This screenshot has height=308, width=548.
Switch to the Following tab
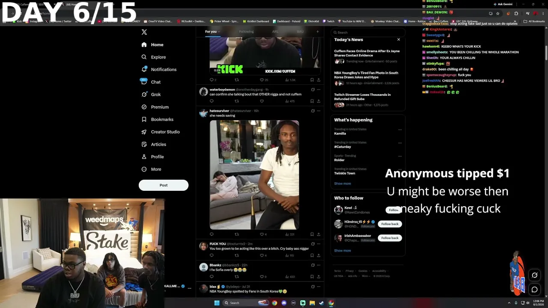(246, 32)
